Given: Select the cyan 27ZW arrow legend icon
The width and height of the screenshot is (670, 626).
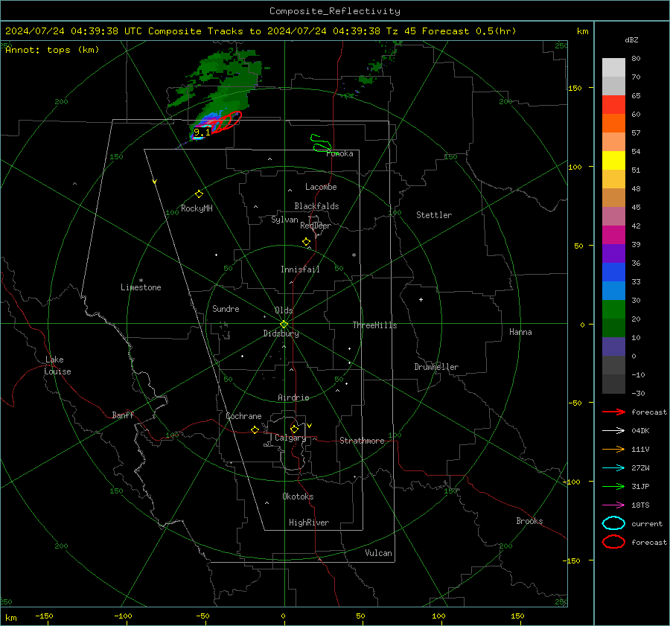Looking at the screenshot, I should click(613, 468).
